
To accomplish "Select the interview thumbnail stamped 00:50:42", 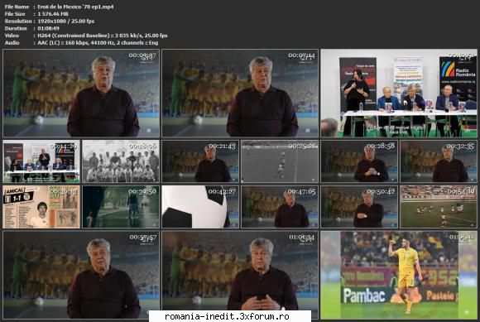I will pos(359,207).
